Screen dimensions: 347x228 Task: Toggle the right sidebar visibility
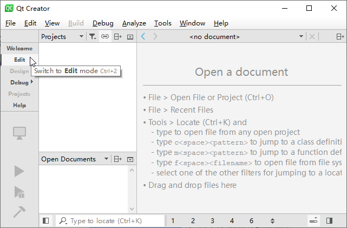(329, 221)
